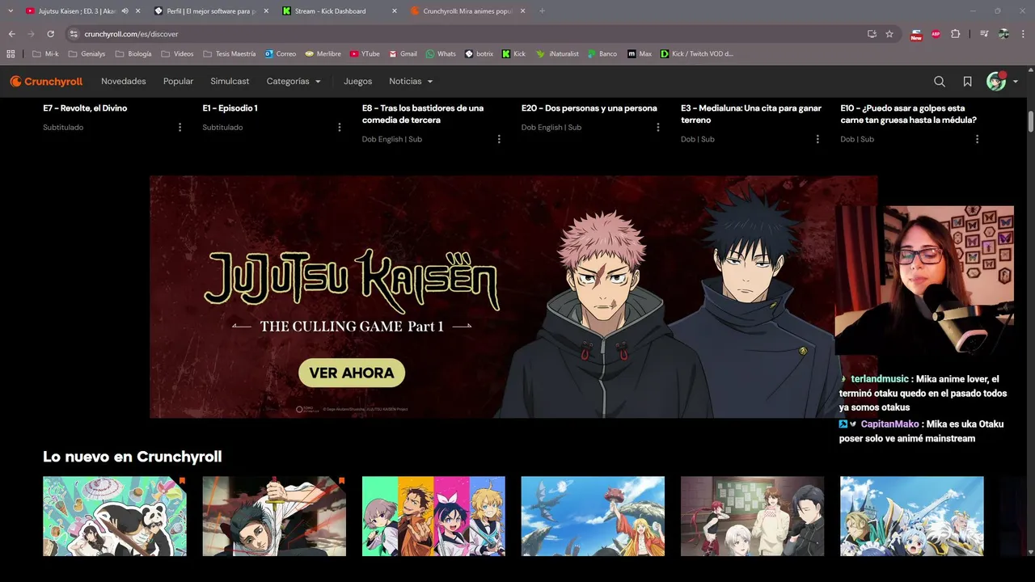Open the Chrome three-dot menu
The image size is (1035, 582).
pyautogui.click(x=1023, y=34)
